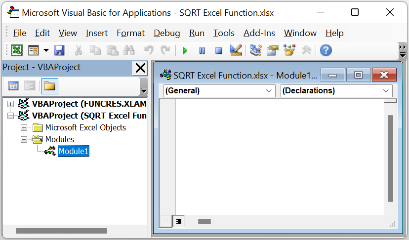Screen dimensions: 409x240
Task: Open the Run menu
Action: (x=197, y=33)
